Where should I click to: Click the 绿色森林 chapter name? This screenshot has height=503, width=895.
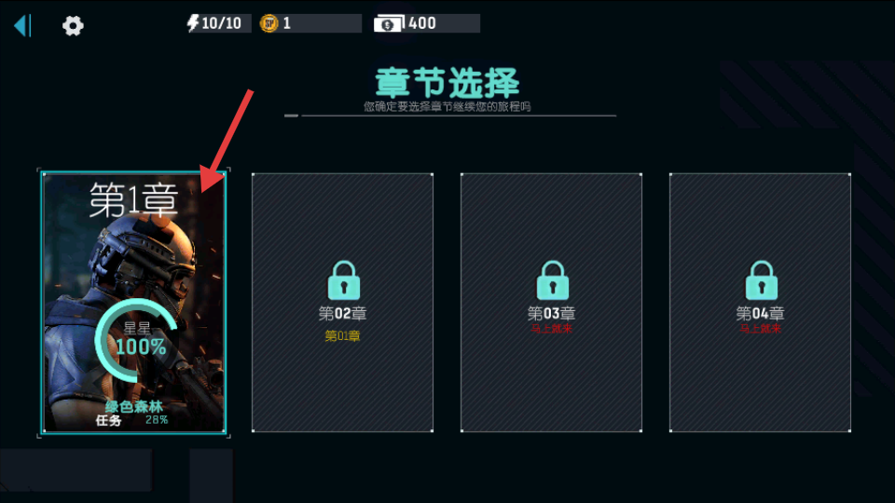pos(134,406)
